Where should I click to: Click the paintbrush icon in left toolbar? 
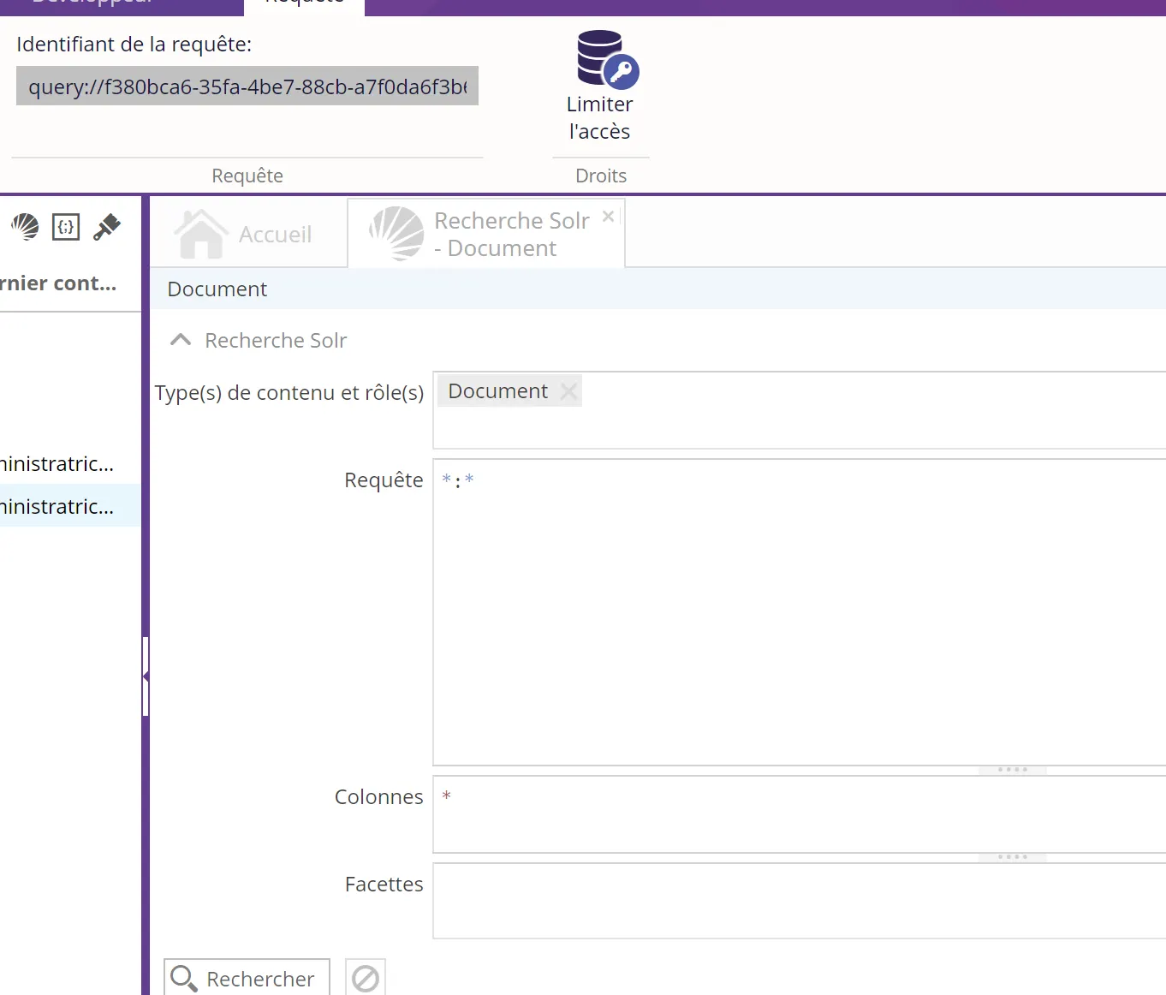(107, 227)
